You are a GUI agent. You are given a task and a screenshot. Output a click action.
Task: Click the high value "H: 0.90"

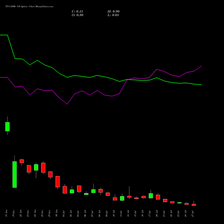click(x=113, y=12)
